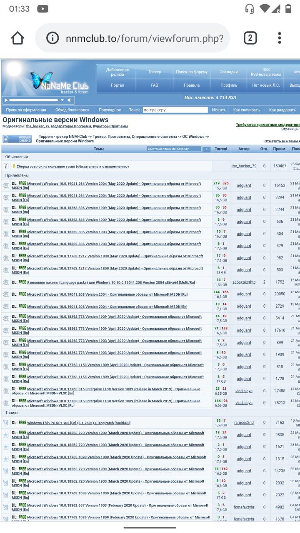This screenshot has height=533, width=300.
Task: Open the FAQ menu item
Action: coord(155,85)
